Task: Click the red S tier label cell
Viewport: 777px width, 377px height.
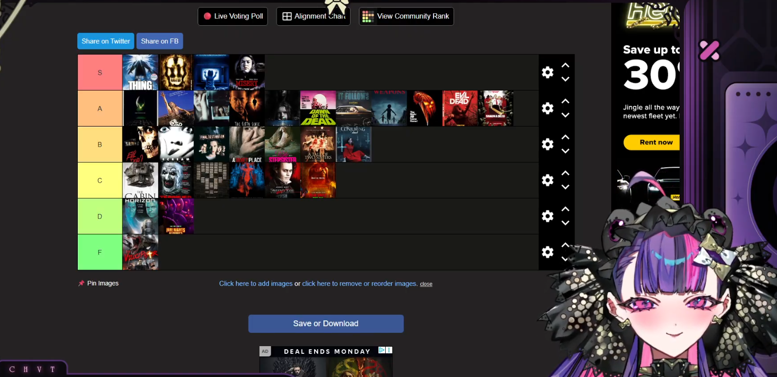Action: click(100, 73)
